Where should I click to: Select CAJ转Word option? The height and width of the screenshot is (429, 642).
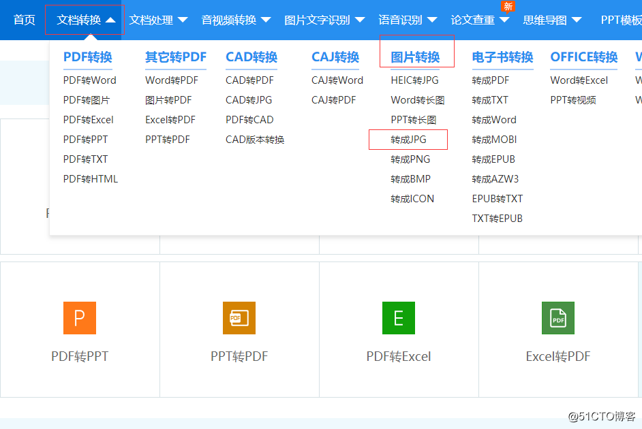point(337,80)
